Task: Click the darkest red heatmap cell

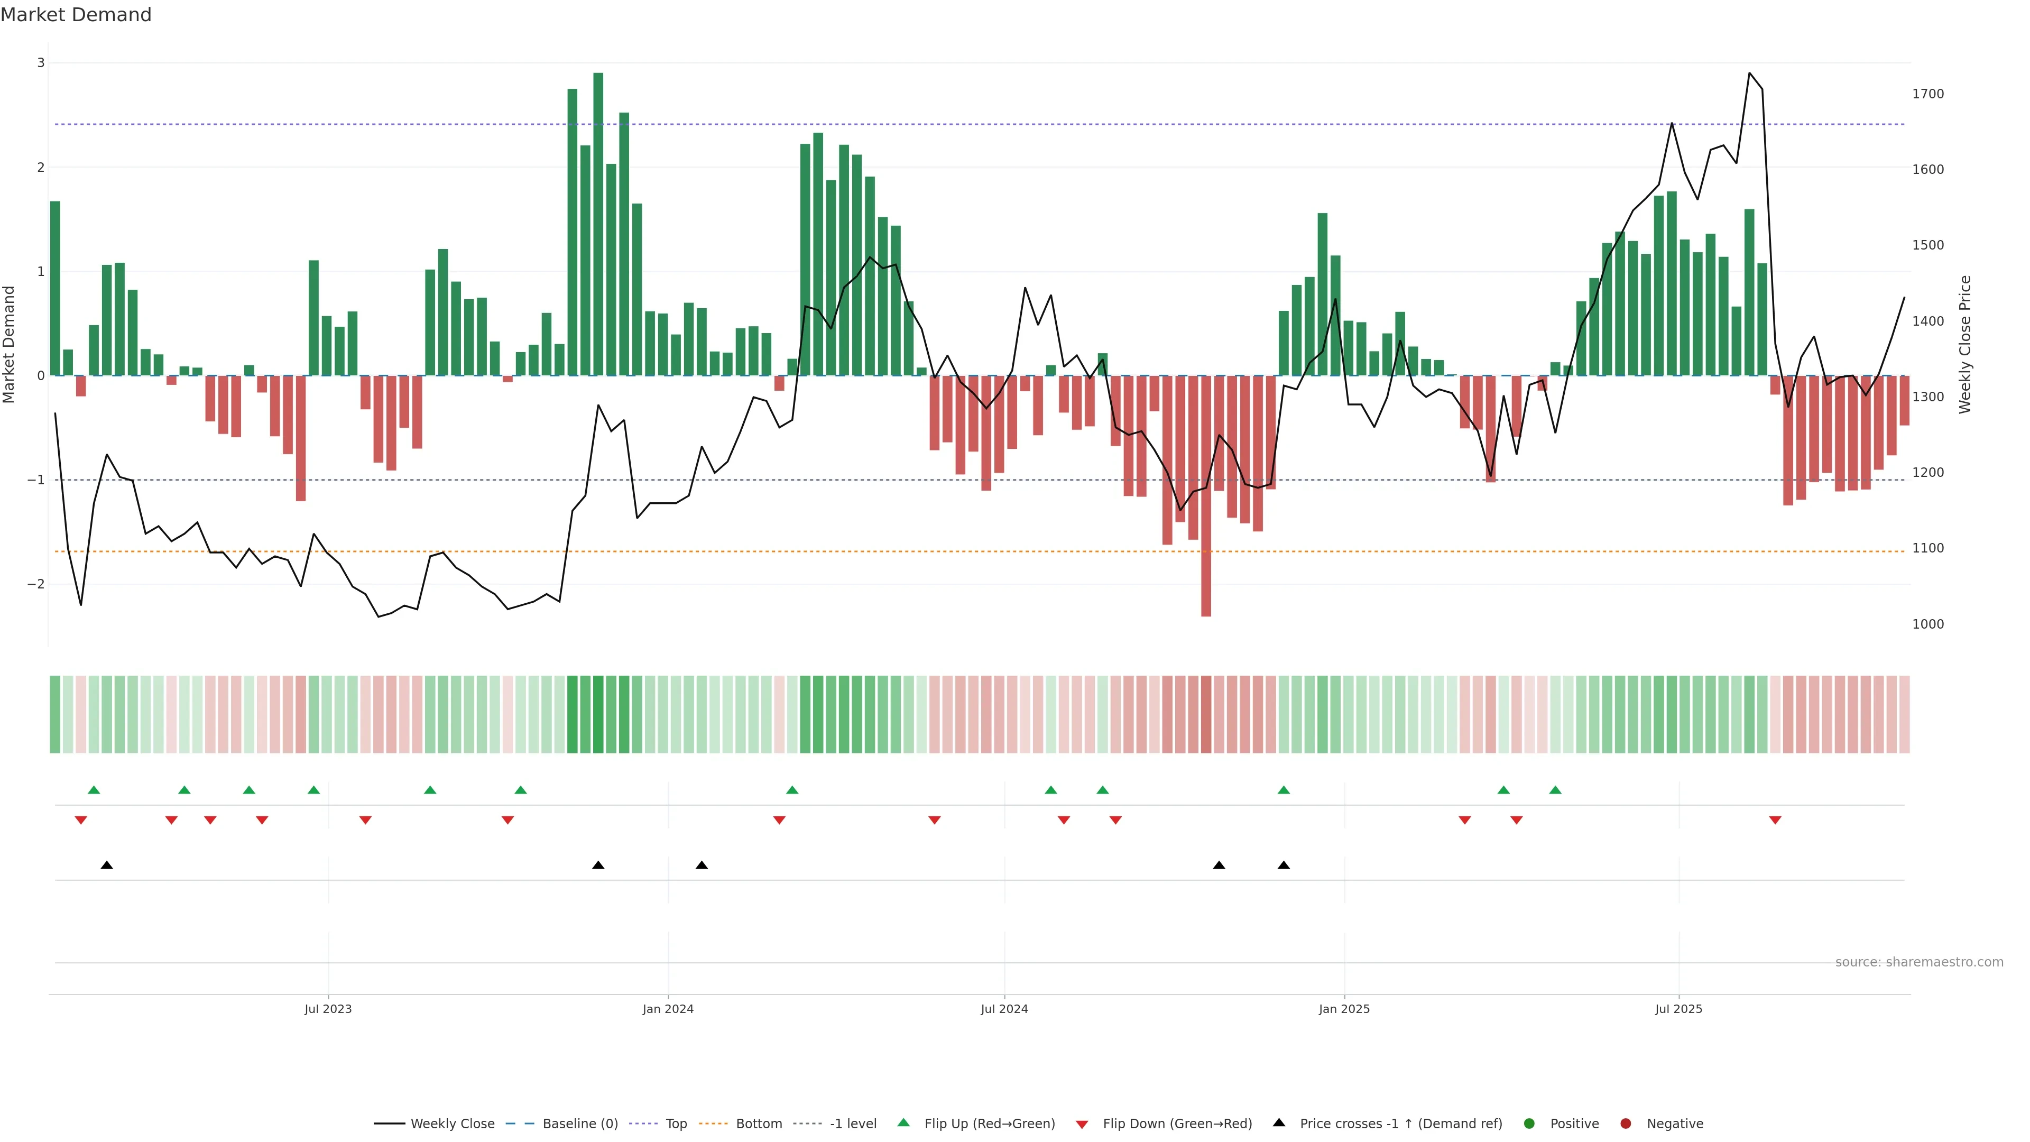Action: point(1206,714)
